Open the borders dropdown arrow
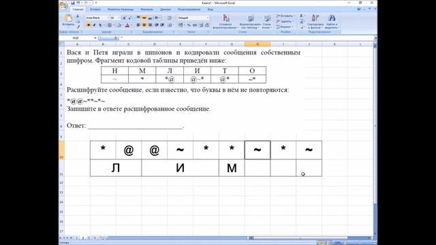 pyautogui.click(x=114, y=25)
